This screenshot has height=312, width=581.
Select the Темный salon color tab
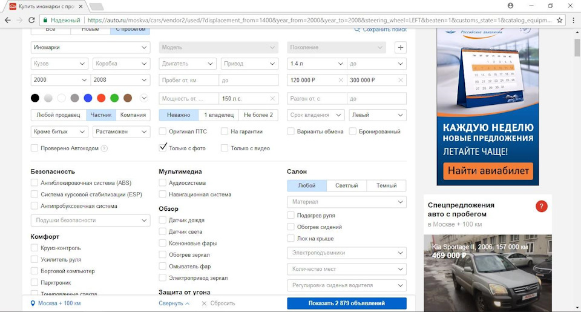click(386, 185)
